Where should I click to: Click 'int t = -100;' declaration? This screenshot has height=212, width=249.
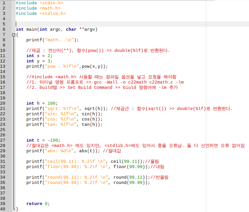pyautogui.click(x=43, y=140)
